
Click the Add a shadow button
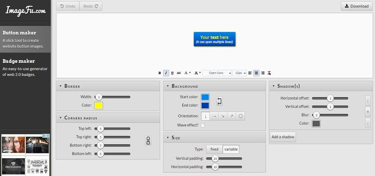click(283, 137)
